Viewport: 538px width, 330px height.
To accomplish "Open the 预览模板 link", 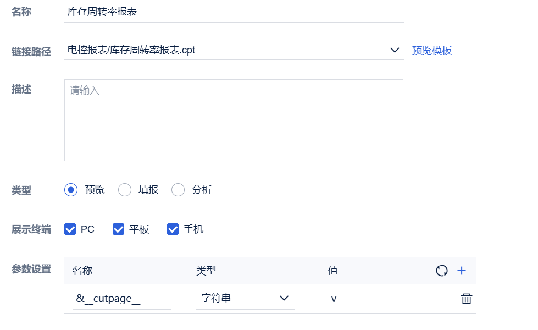I will 431,51.
